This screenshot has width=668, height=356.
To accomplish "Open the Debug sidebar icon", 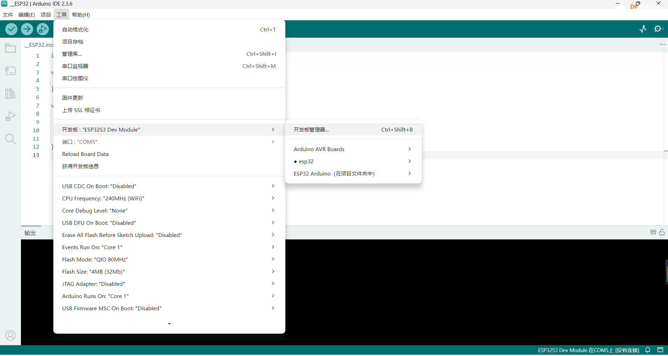I will (x=10, y=116).
